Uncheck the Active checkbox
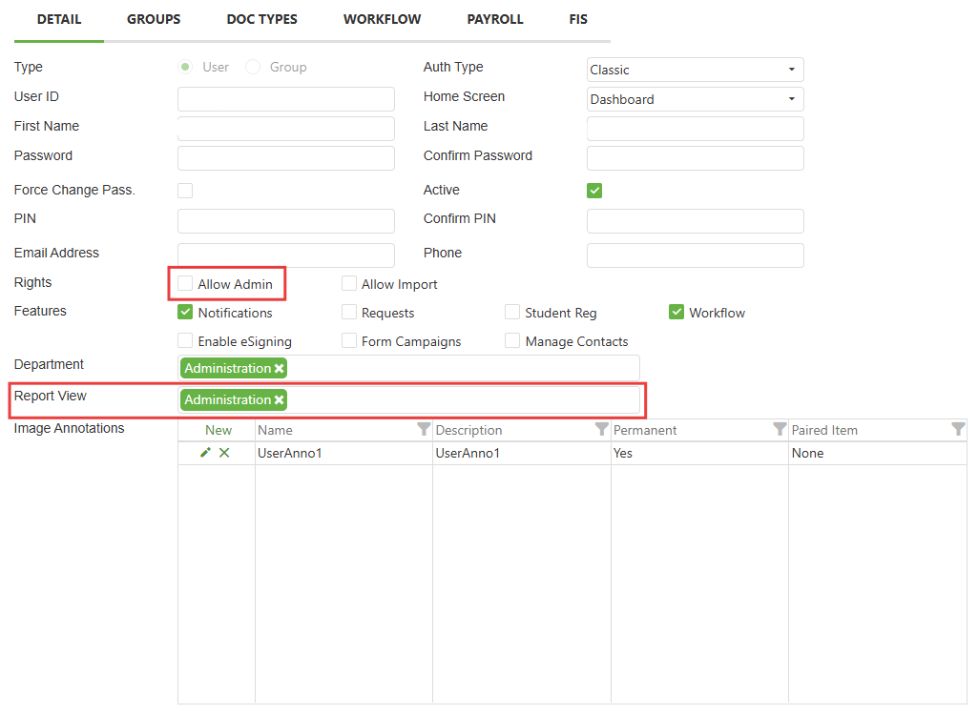 tap(594, 191)
